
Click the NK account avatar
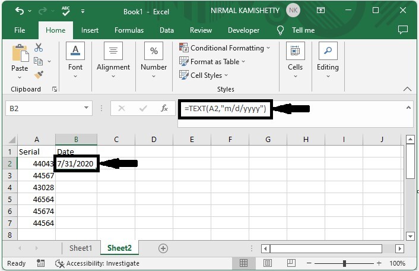tap(293, 11)
